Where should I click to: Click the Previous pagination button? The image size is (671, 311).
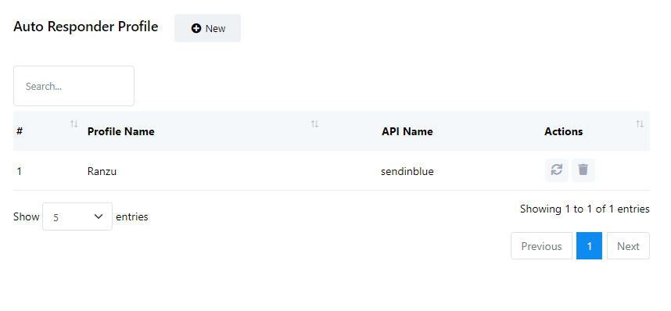541,246
